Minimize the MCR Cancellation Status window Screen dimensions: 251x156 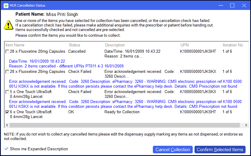click(x=220, y=5)
